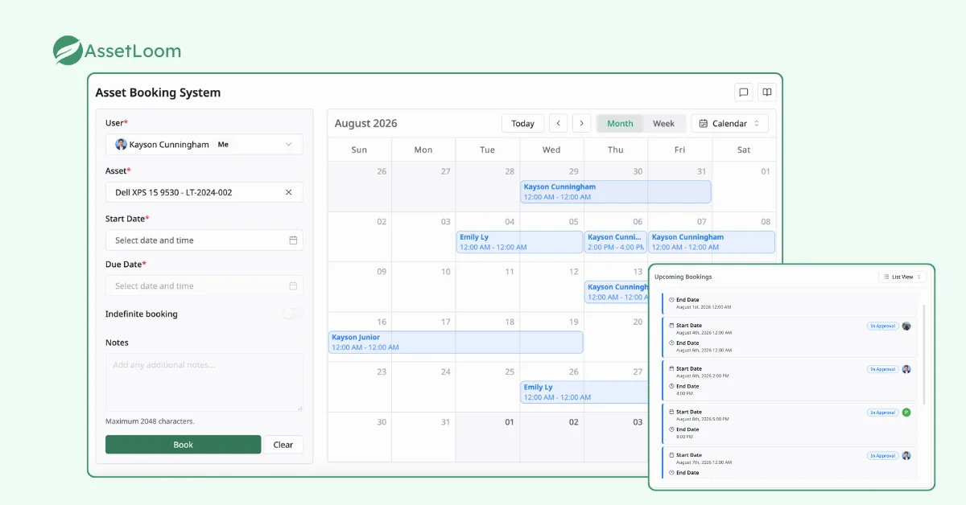Select the calendar day cell numbered 10
The image size is (966, 505).
click(423, 287)
